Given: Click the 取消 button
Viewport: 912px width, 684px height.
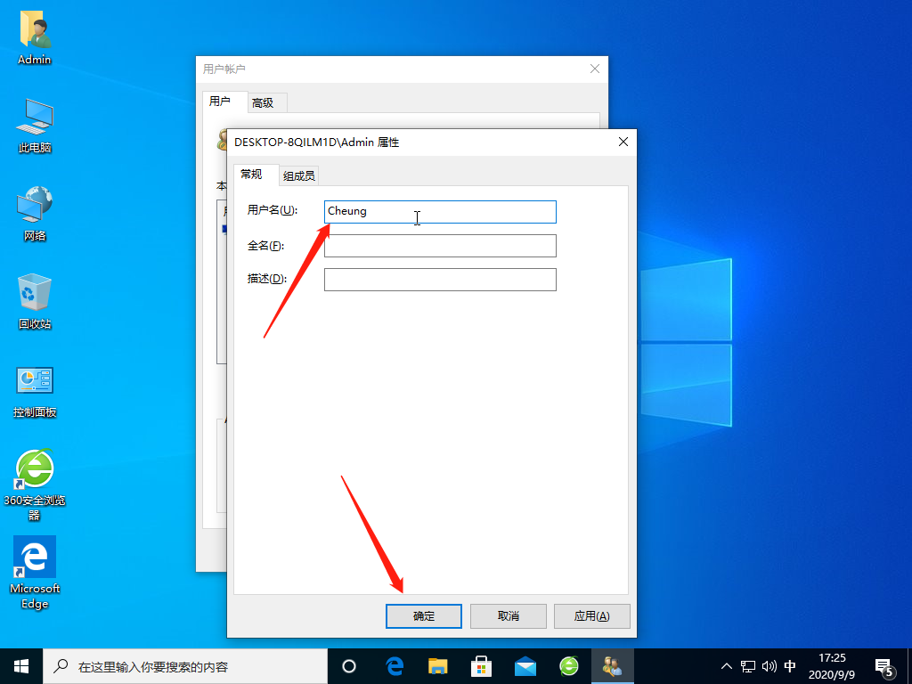Looking at the screenshot, I should pyautogui.click(x=508, y=616).
